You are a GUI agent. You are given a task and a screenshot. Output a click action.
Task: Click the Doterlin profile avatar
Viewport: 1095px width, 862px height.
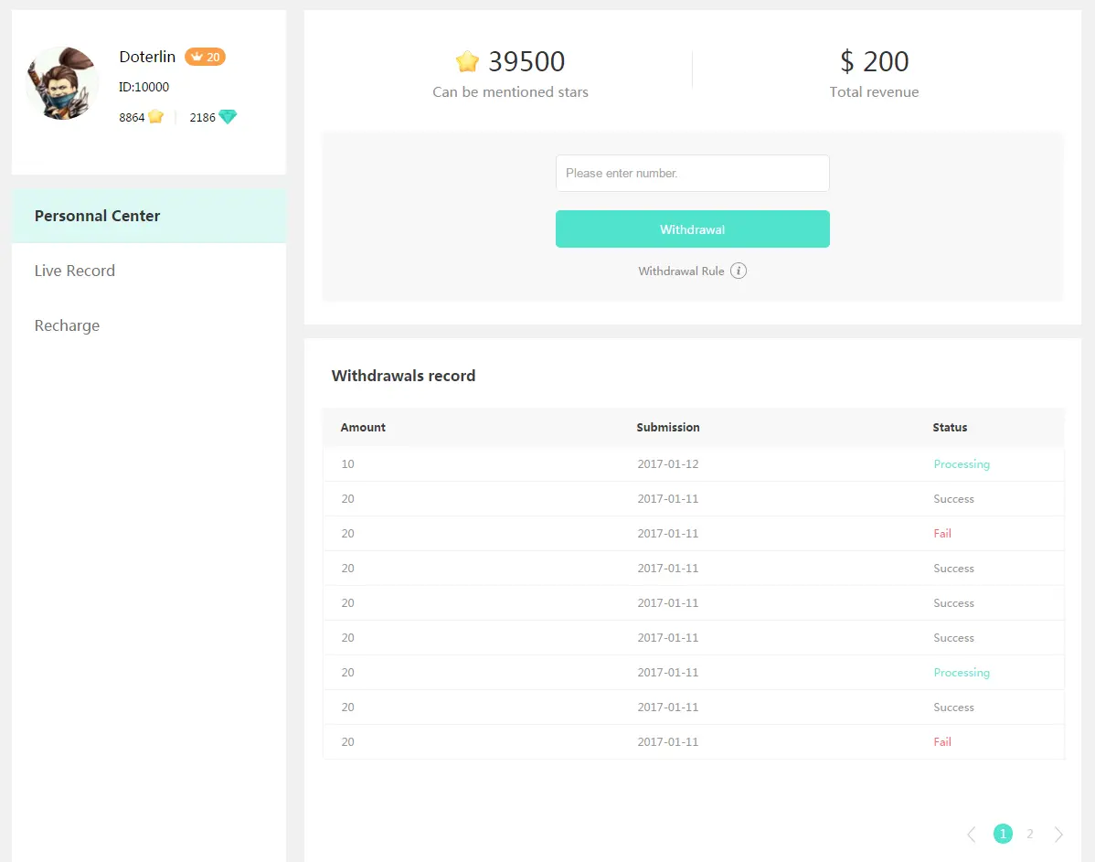point(62,83)
